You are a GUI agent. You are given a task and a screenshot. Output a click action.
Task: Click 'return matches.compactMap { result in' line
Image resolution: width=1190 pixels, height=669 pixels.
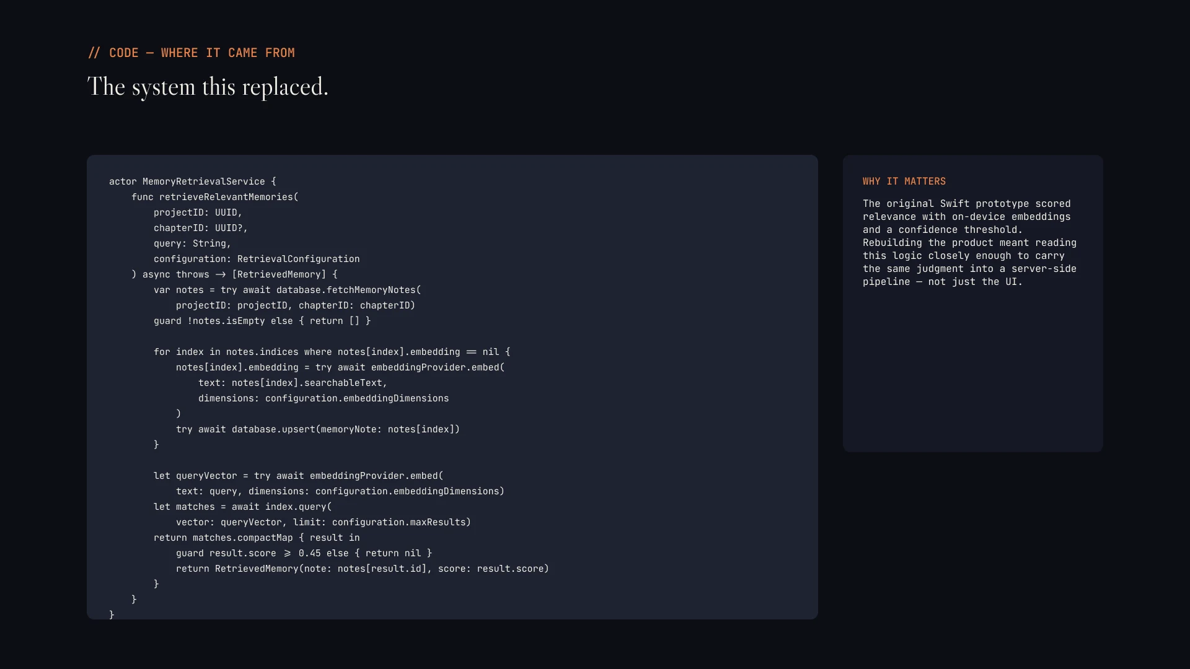[x=257, y=538]
